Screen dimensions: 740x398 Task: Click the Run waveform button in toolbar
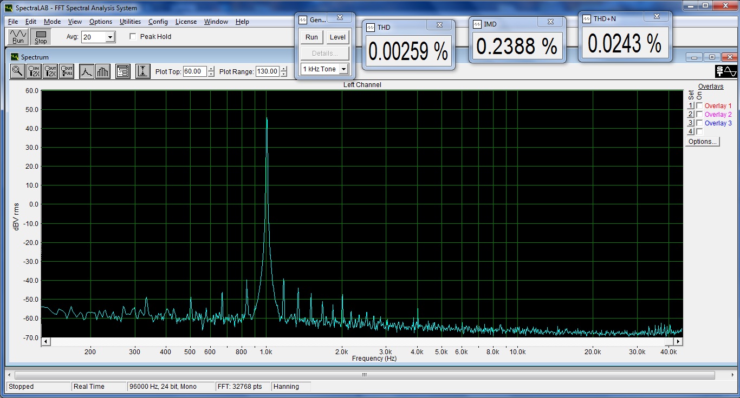(x=18, y=37)
